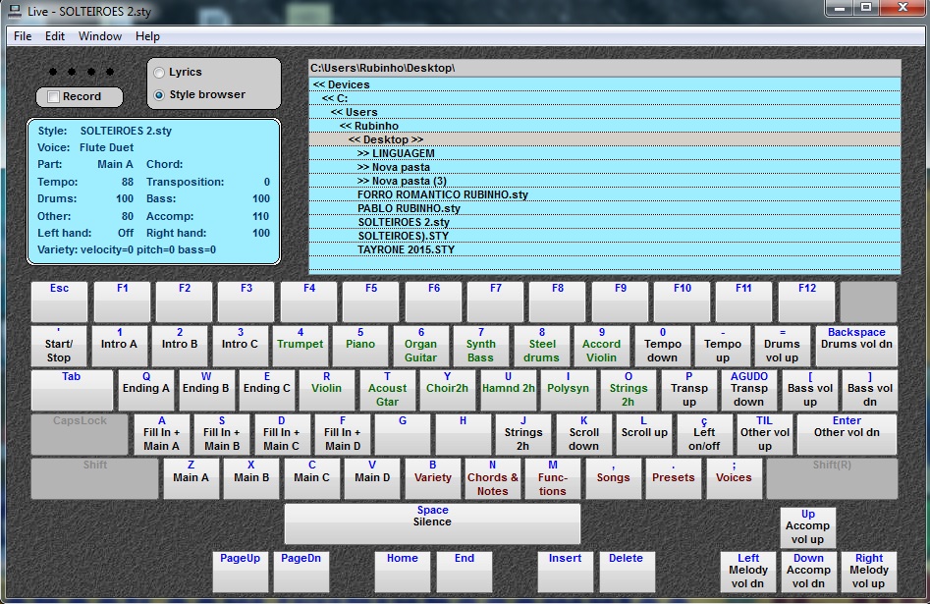The image size is (930, 604).
Task: Select the Organ Guitar voice key
Action: point(420,346)
